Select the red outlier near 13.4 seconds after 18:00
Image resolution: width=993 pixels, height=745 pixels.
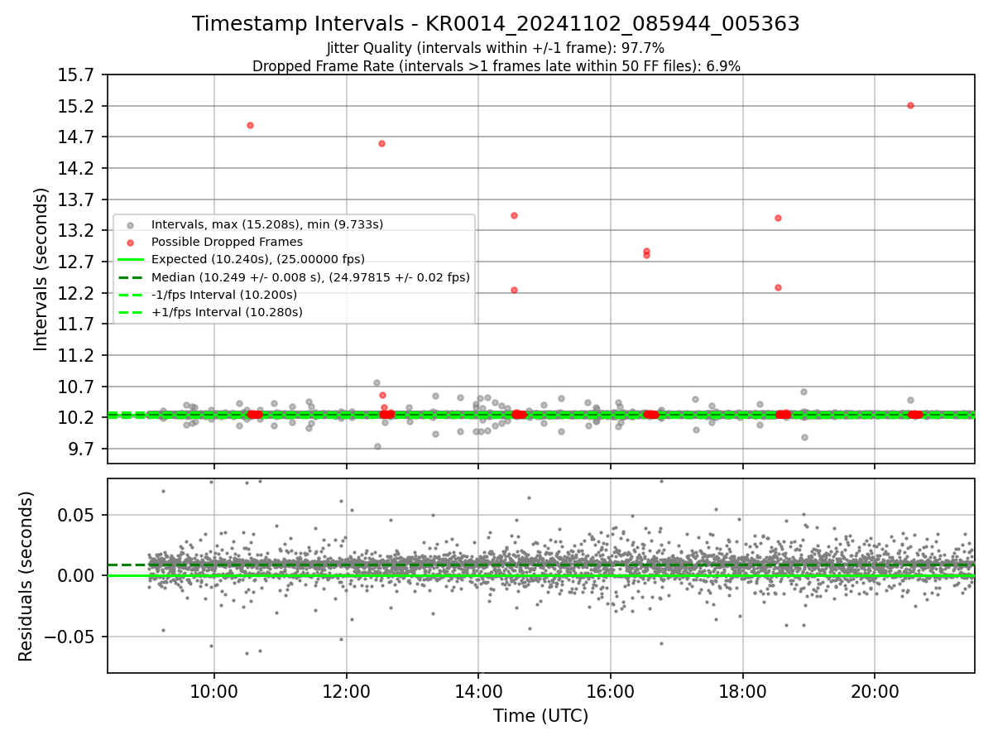778,218
